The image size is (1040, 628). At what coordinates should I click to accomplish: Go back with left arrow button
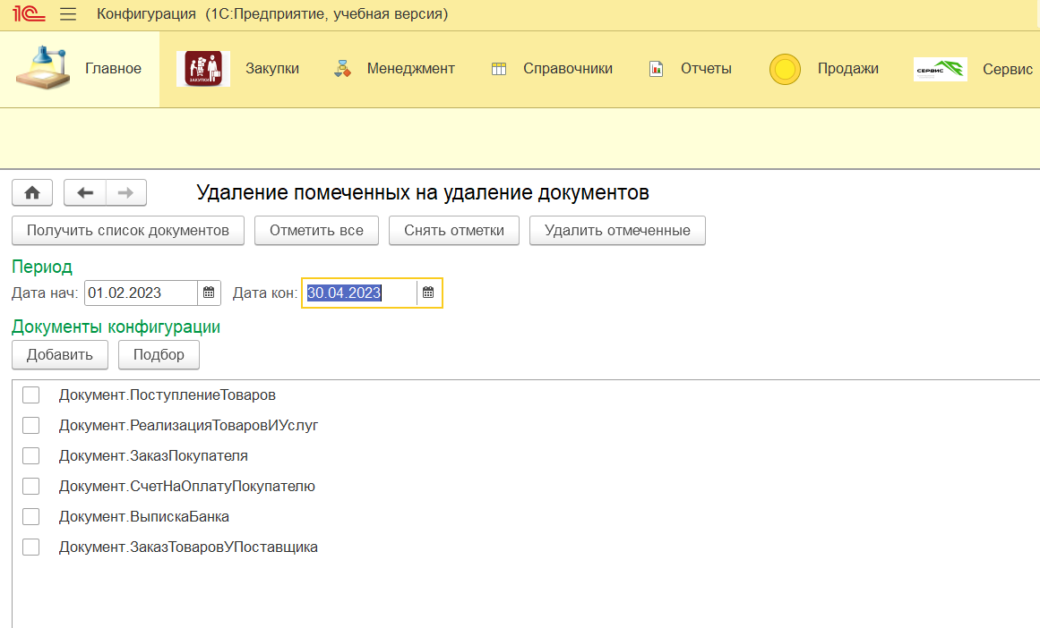pos(85,192)
